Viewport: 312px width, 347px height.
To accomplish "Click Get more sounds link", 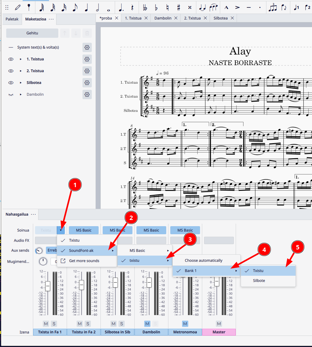I will pos(84,261).
